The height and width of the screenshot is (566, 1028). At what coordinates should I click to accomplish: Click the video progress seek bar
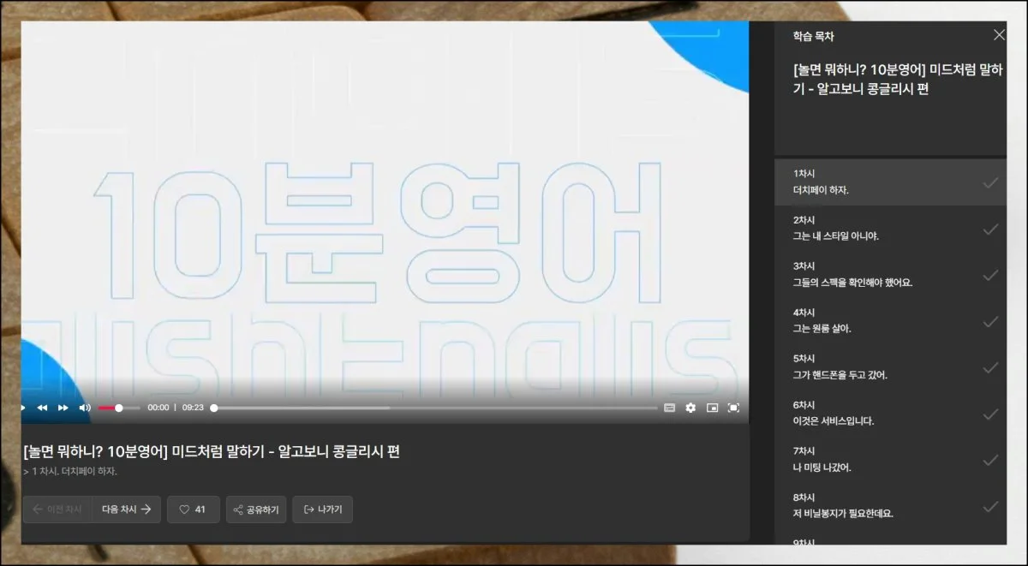coord(435,408)
